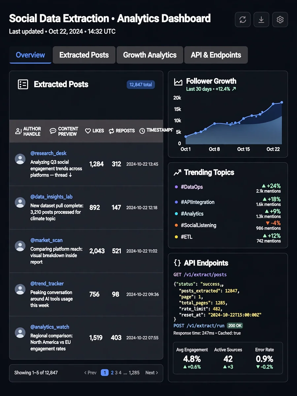The image size is (297, 396).
Task: Open the @market_scan author handle link
Action: pyautogui.click(x=47, y=240)
